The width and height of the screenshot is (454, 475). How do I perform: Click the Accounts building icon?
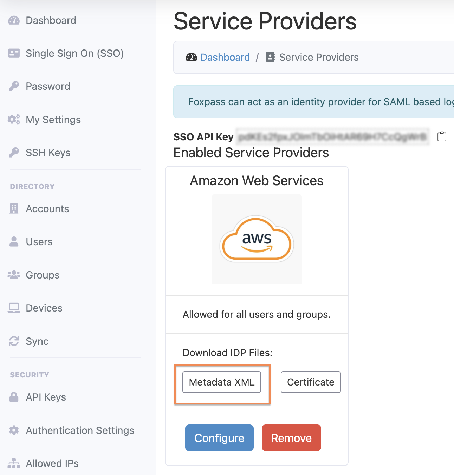(x=14, y=209)
